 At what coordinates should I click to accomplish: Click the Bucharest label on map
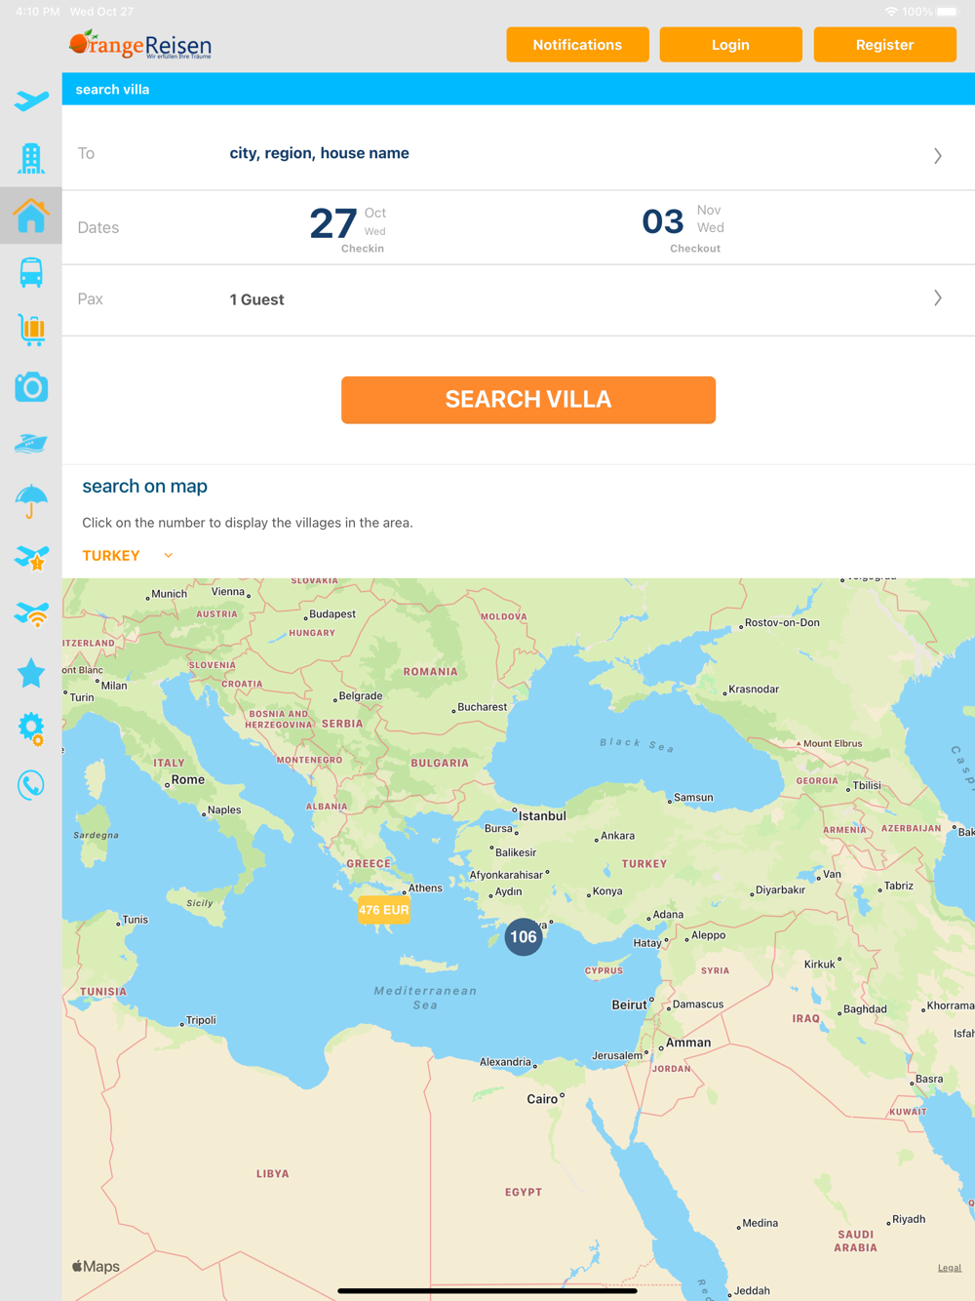point(483,707)
